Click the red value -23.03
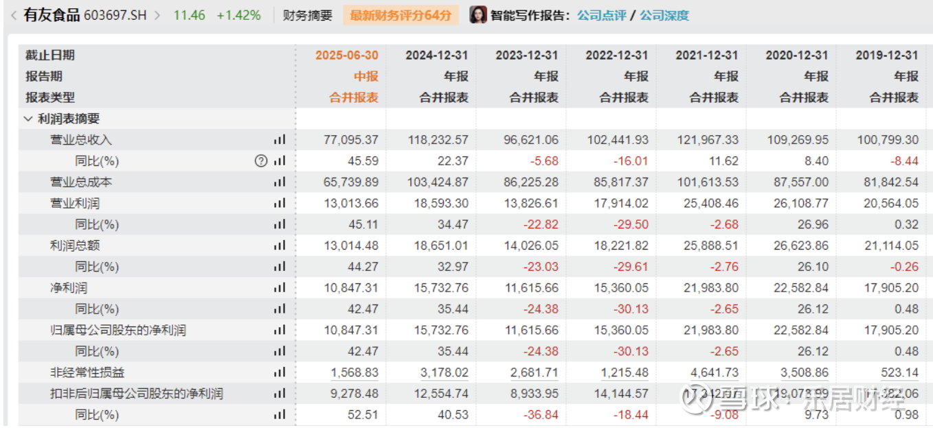 (541, 267)
